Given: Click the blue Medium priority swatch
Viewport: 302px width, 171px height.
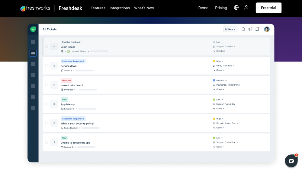Looking at the screenshot, I should click(214, 81).
